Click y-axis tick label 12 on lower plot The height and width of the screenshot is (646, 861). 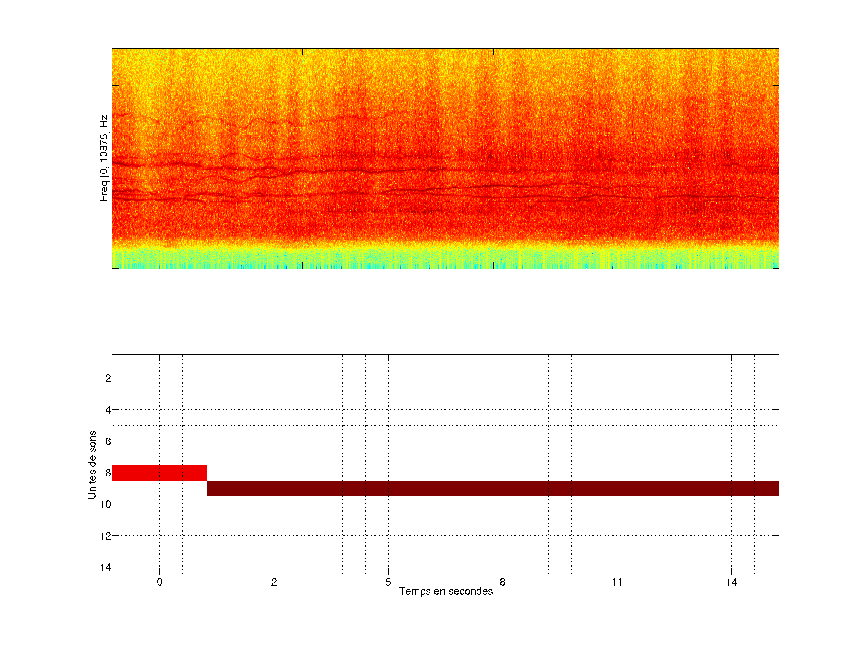tap(106, 536)
